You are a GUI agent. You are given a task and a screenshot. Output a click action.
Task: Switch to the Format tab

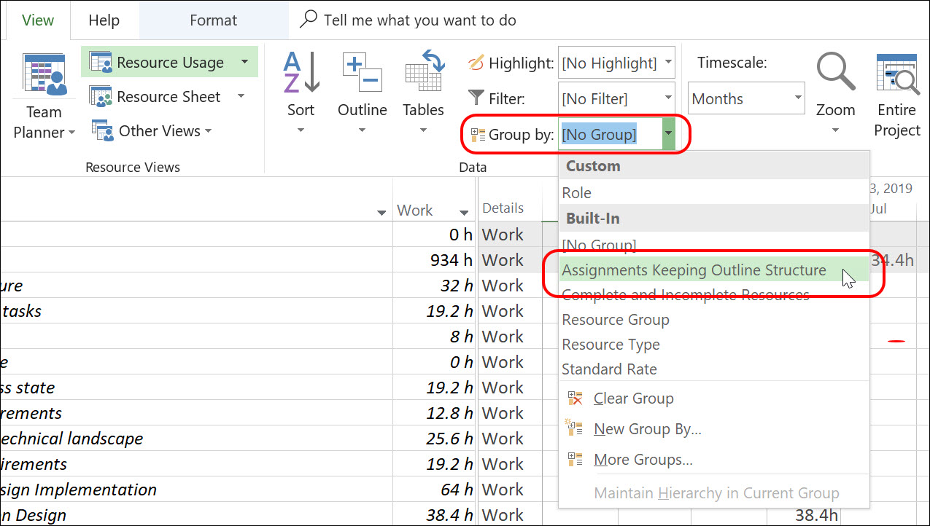pyautogui.click(x=213, y=20)
